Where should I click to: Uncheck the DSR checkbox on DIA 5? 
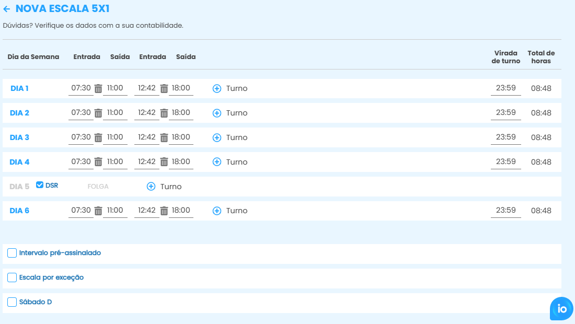coord(40,185)
